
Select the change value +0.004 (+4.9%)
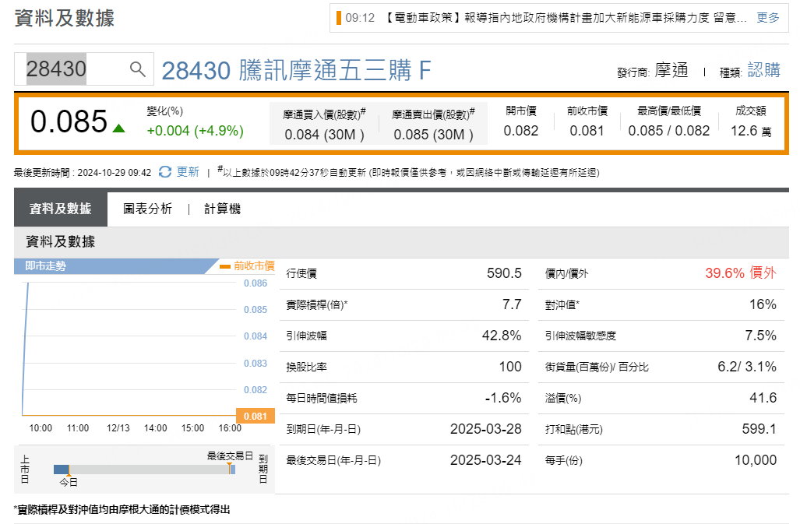coord(195,131)
